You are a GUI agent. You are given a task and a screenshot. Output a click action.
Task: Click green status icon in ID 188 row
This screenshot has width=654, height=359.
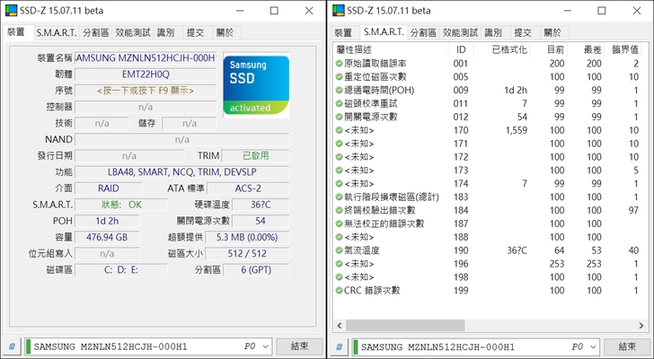339,237
